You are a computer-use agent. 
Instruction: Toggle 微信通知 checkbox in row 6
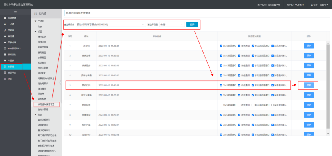tap(239, 95)
